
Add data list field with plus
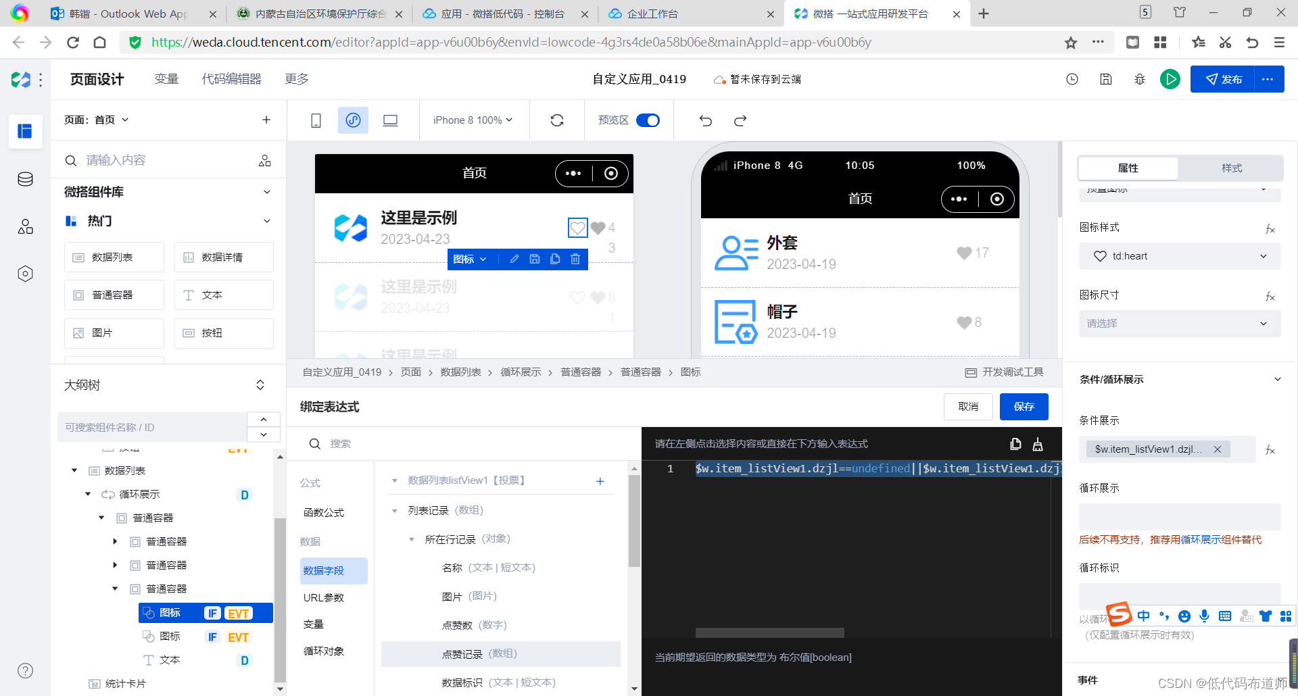(600, 481)
